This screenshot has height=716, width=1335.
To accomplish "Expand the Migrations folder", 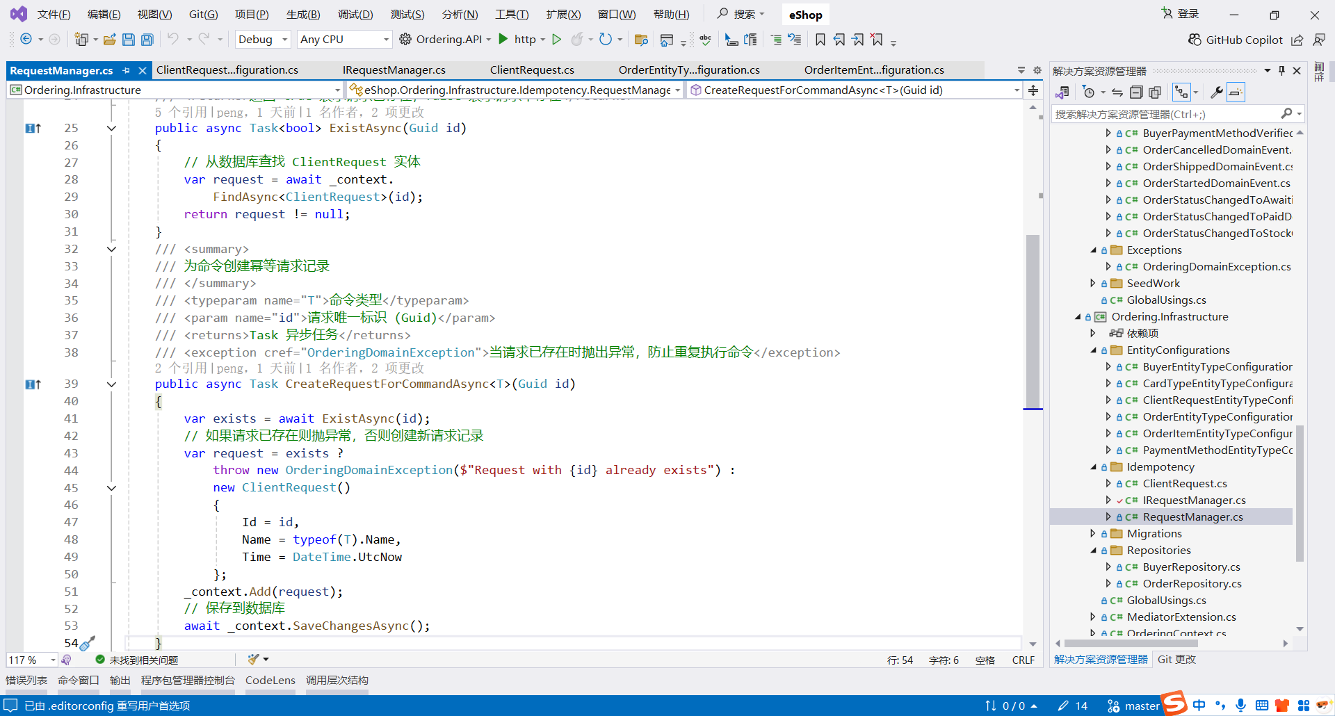I will click(x=1094, y=533).
